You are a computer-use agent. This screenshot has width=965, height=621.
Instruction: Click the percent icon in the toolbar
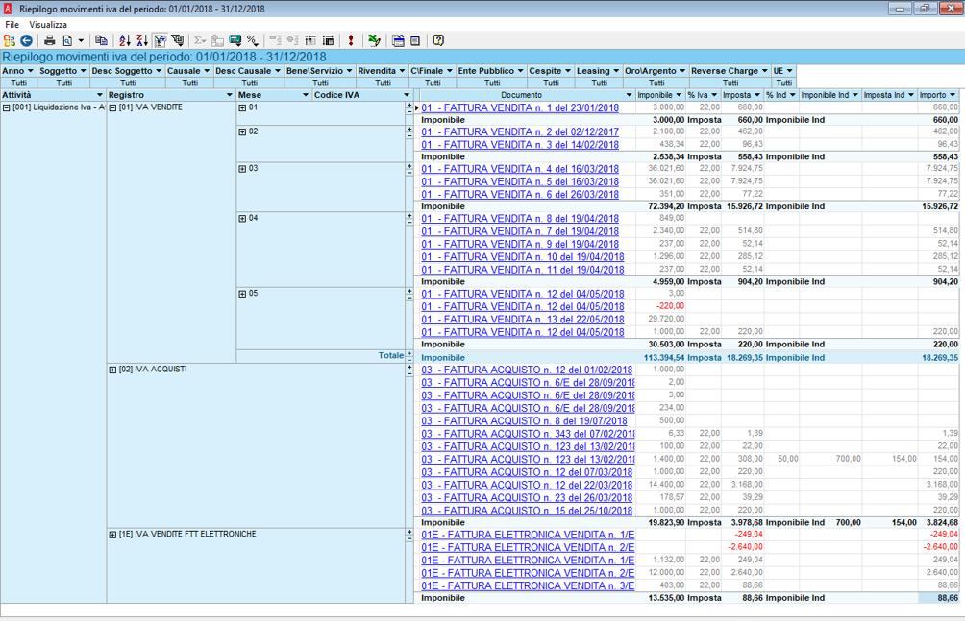point(253,40)
